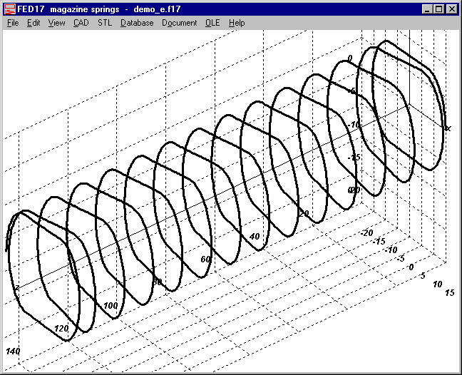Open the STL menu
Viewport: 462px width, 375px height.
click(105, 23)
